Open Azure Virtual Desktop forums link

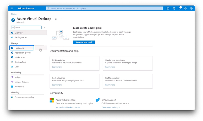pyautogui.click(x=68, y=107)
